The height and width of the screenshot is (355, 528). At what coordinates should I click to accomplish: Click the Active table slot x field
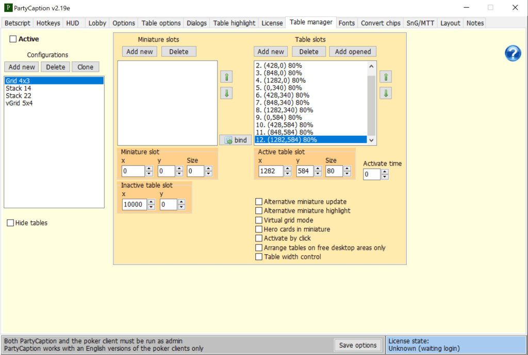tap(271, 171)
